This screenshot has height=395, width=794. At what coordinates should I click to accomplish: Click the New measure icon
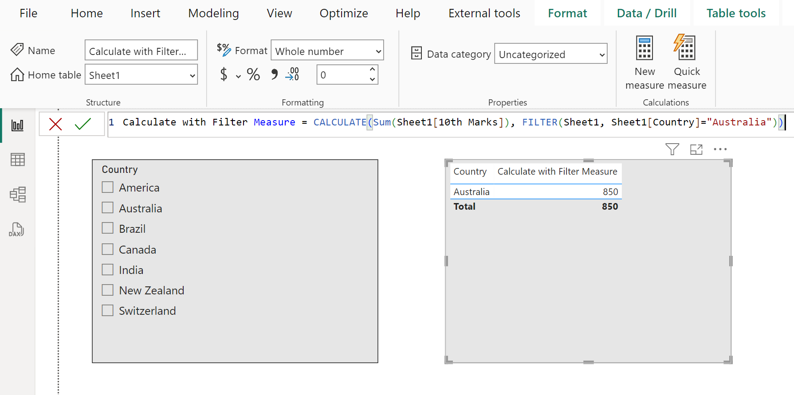(645, 48)
